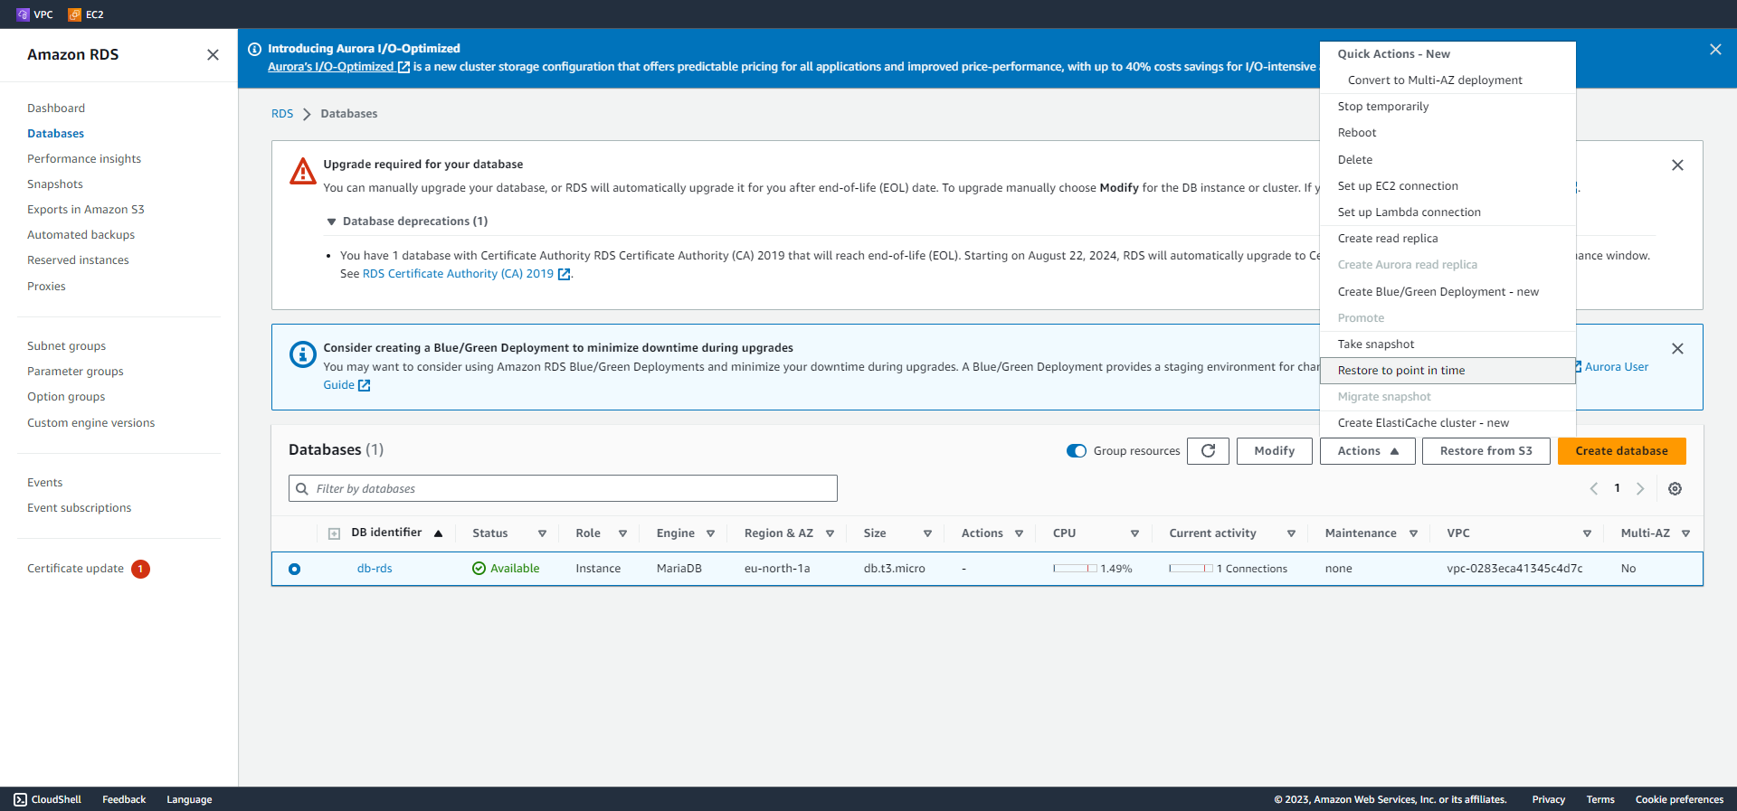Viewport: 1737px width, 811px height.
Task: Sort by Maintenance column
Action: point(1413,533)
